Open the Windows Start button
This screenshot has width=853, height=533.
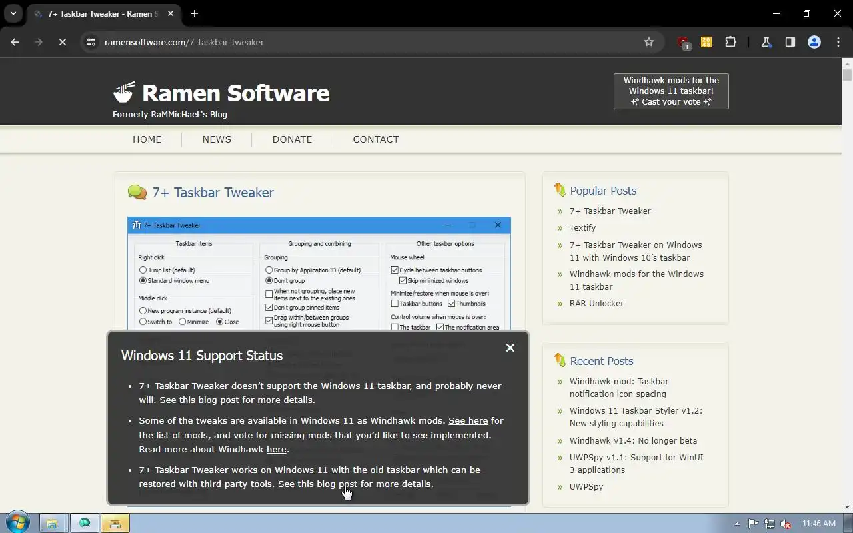18,523
